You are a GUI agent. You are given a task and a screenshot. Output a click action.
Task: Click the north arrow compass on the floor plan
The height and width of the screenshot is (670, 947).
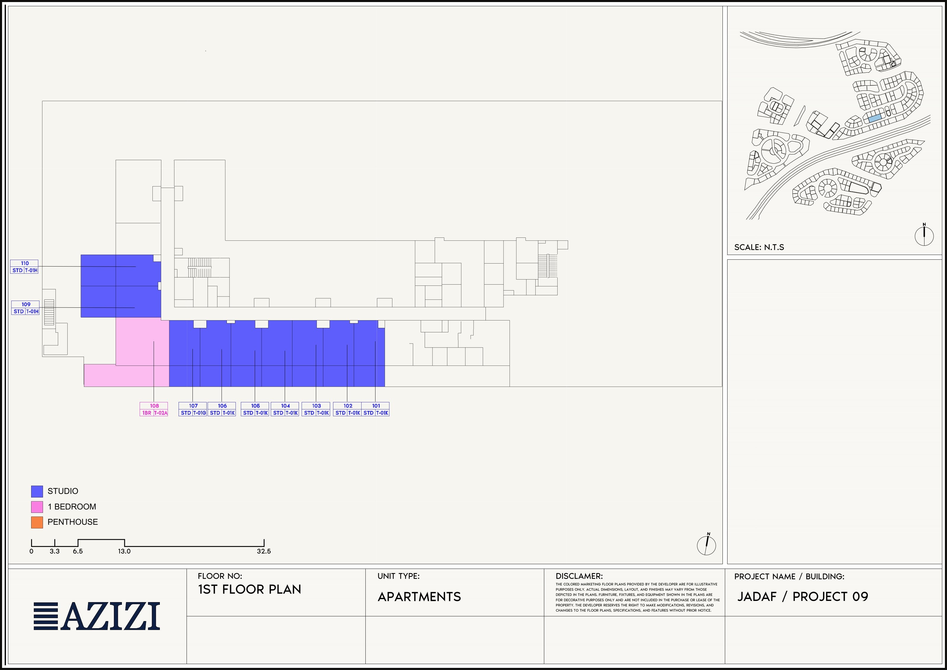pos(706,544)
